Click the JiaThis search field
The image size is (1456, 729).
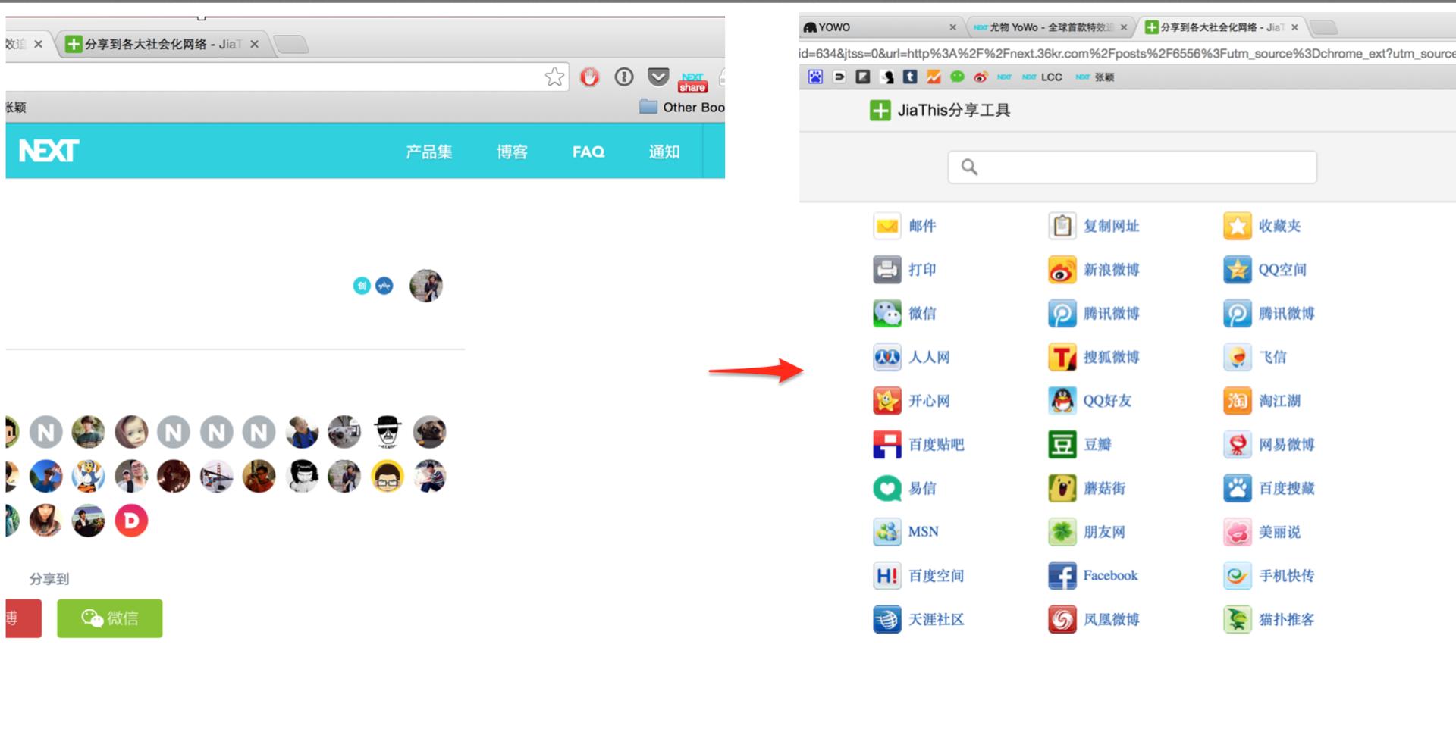pos(1132,167)
